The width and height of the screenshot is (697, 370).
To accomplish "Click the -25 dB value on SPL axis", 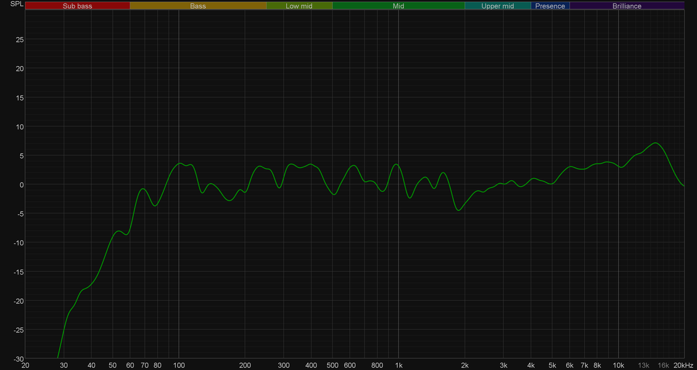I will tap(19, 330).
